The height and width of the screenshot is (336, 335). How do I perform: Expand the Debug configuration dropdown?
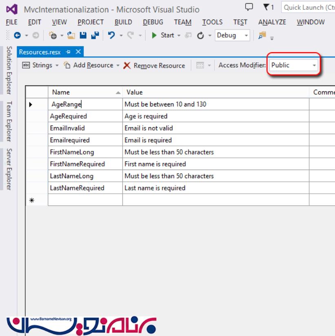pyautogui.click(x=246, y=35)
